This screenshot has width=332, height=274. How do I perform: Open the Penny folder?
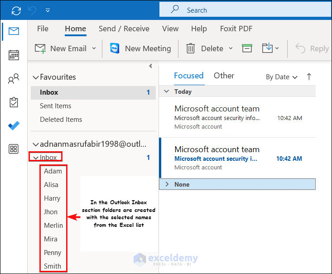pos(53,253)
